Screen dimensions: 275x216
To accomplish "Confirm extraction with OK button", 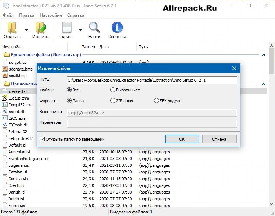I will coord(182,139).
